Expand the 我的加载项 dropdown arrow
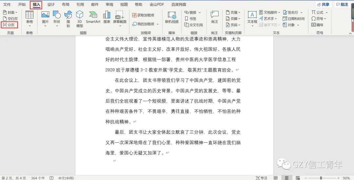The width and height of the screenshot is (354, 180). tap(158, 24)
